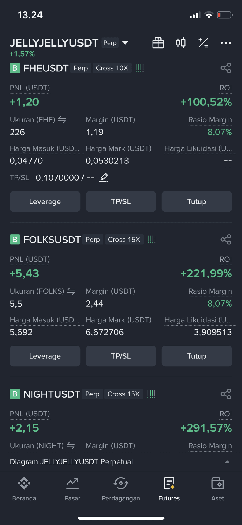Toggle NIGHT size unit swap arrows

tap(70, 446)
